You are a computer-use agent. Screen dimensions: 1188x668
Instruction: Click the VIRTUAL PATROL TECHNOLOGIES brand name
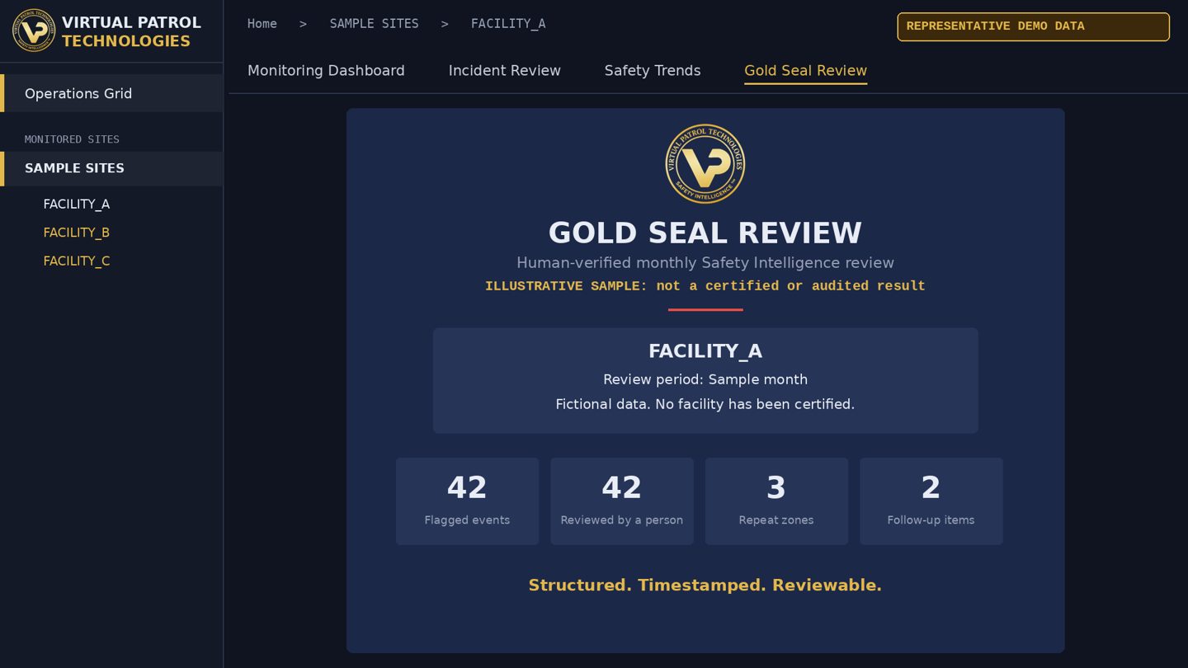click(x=131, y=31)
